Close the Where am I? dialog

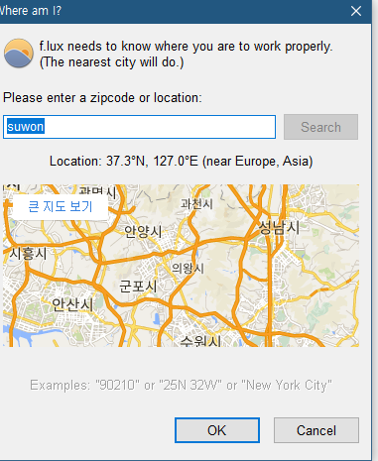coord(356,11)
